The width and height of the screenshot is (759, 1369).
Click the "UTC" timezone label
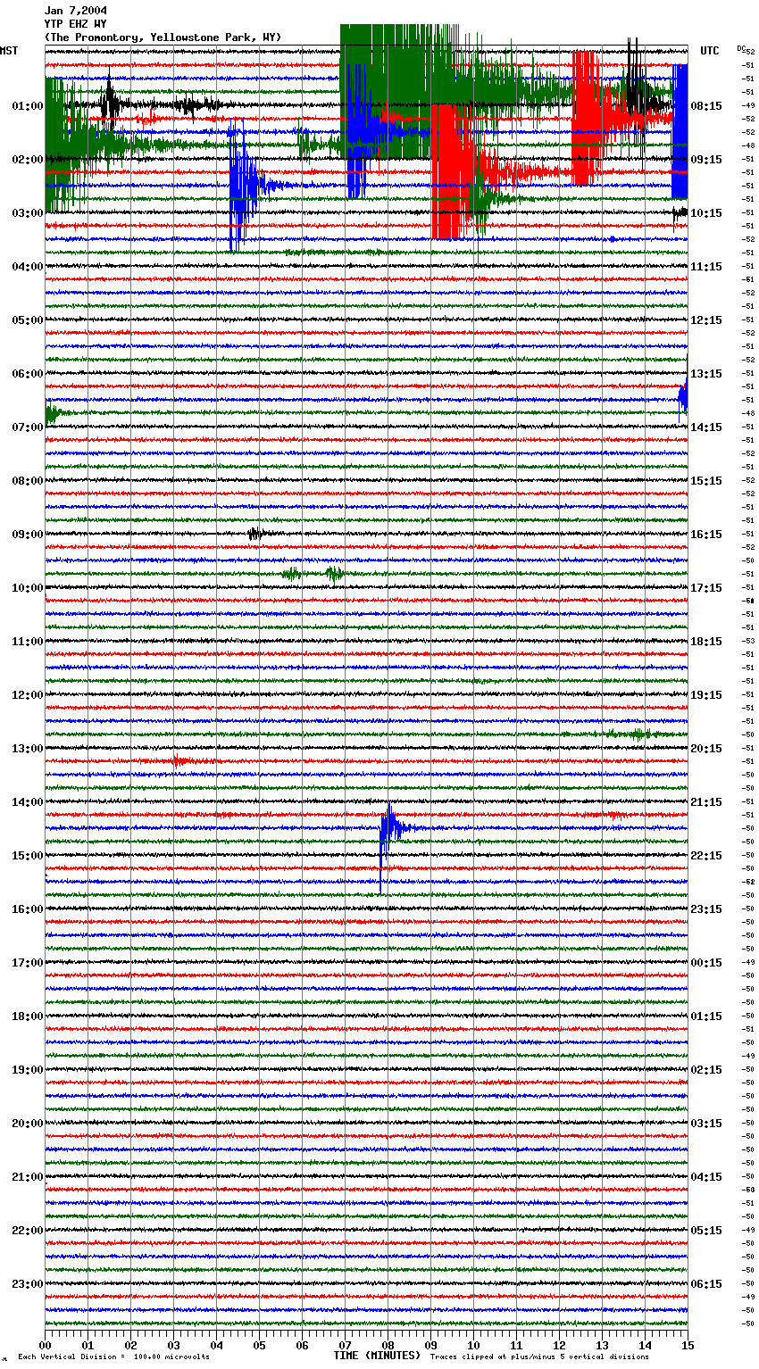pyautogui.click(x=710, y=51)
